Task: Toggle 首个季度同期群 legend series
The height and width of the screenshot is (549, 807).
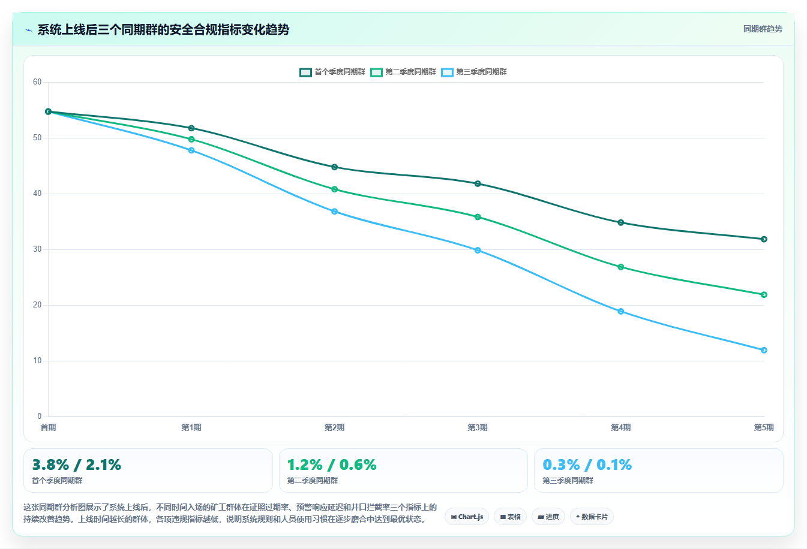Action: pos(332,72)
